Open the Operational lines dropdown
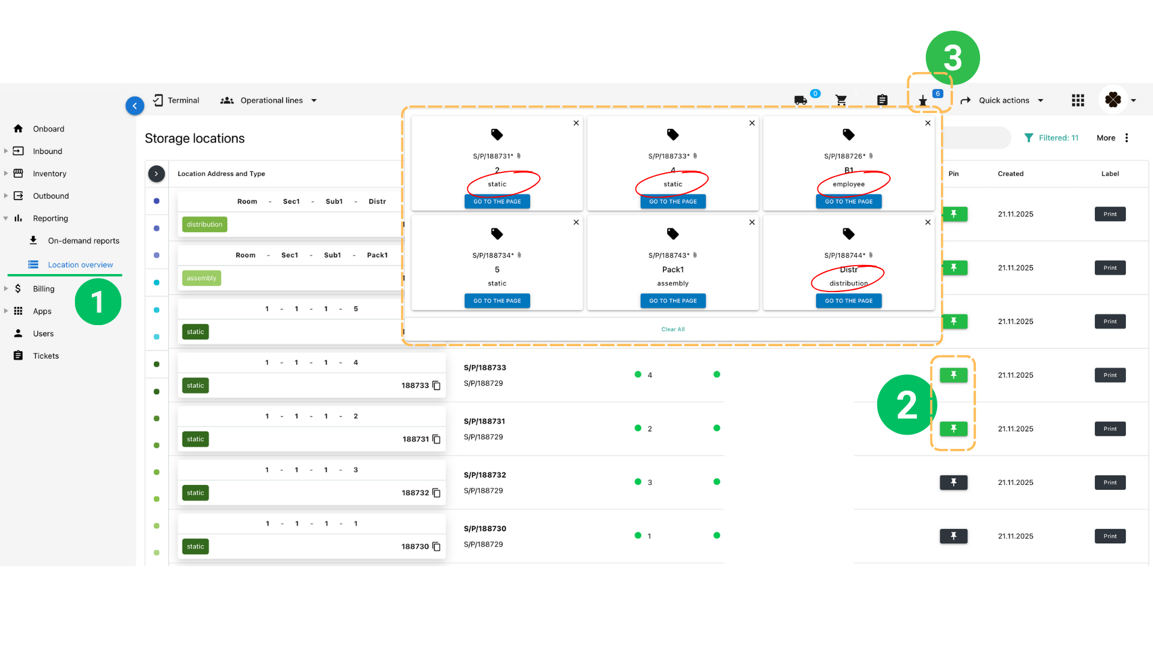Screen dimensions: 1153x649 pyautogui.click(x=313, y=100)
